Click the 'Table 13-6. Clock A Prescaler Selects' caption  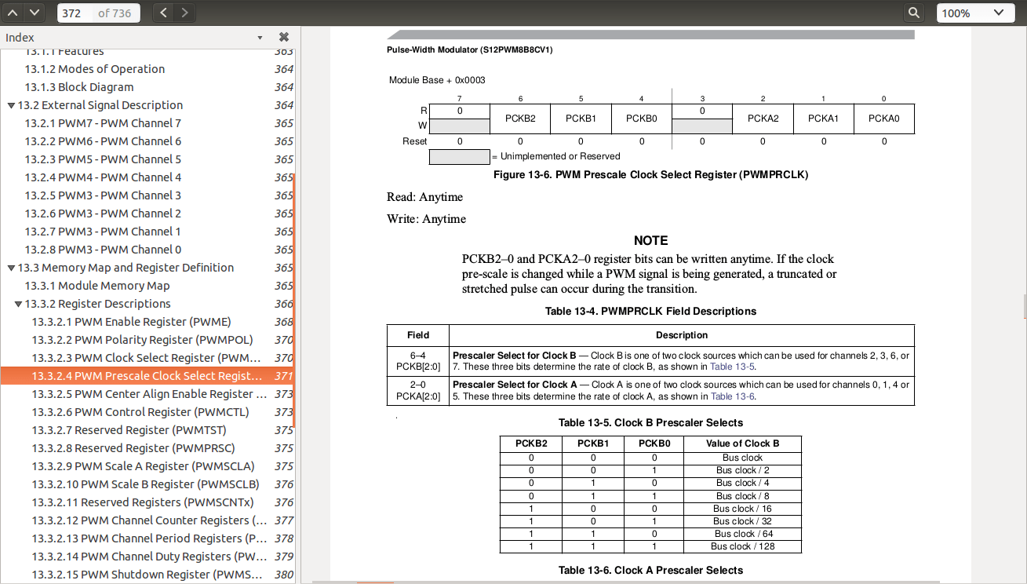[650, 570]
